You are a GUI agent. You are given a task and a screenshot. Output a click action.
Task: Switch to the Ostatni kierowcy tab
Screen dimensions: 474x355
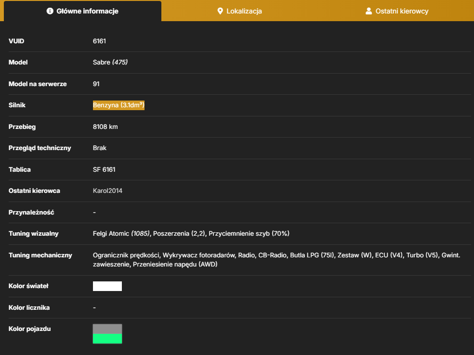[x=396, y=11]
